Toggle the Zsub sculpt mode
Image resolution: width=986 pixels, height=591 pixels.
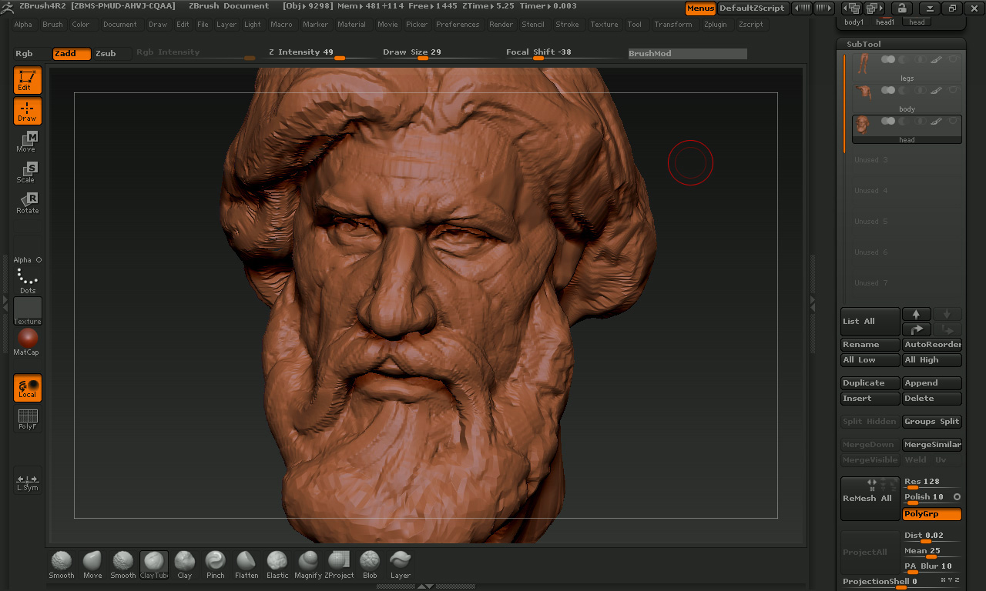pos(106,53)
